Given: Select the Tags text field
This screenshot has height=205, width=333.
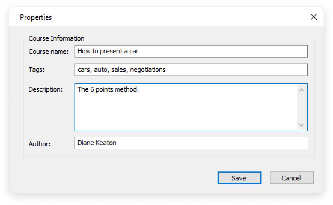Looking at the screenshot, I should pos(191,70).
